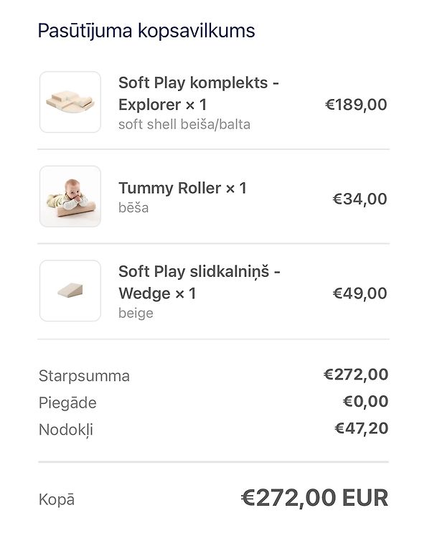Click the €189,00 Explorer price
The width and height of the screenshot is (427, 551).
pos(356,105)
